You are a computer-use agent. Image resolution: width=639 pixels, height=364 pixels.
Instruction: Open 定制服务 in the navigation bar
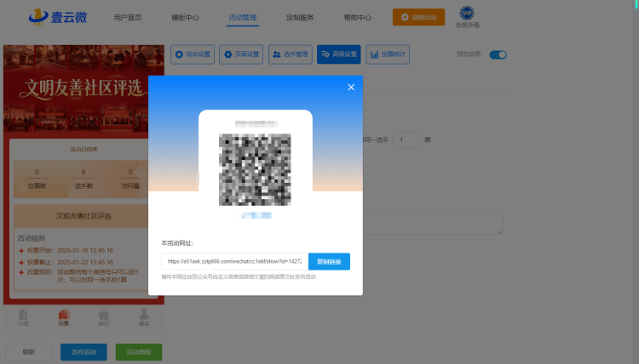pos(300,18)
